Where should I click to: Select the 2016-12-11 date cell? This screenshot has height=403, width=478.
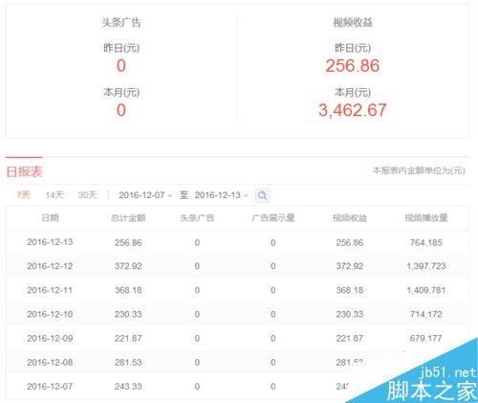(50, 290)
